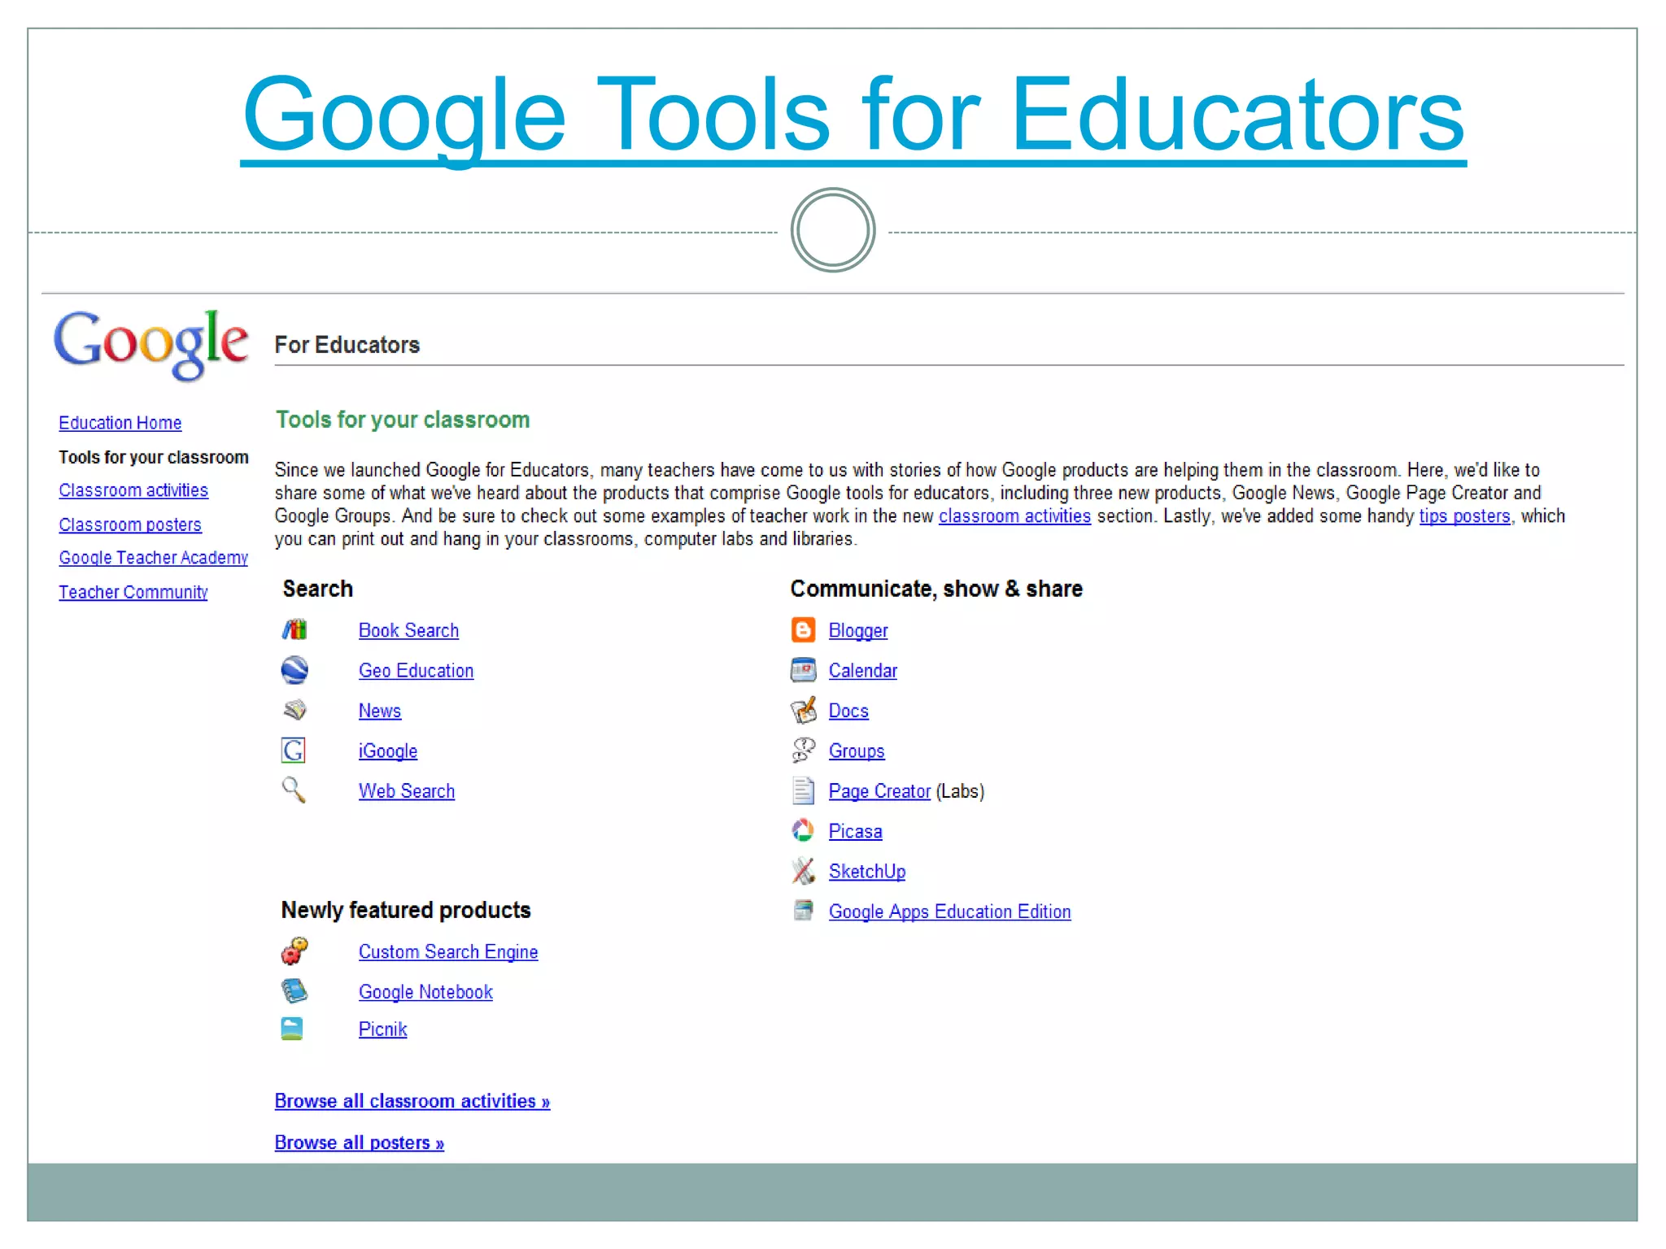
Task: Click the Search section heading
Action: click(x=318, y=589)
